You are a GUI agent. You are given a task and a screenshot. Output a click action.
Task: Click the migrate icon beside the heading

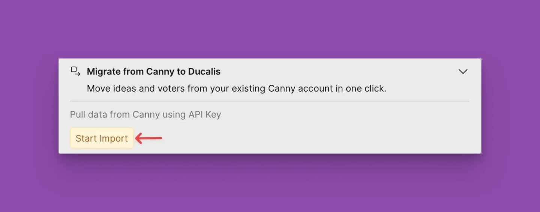(x=75, y=71)
